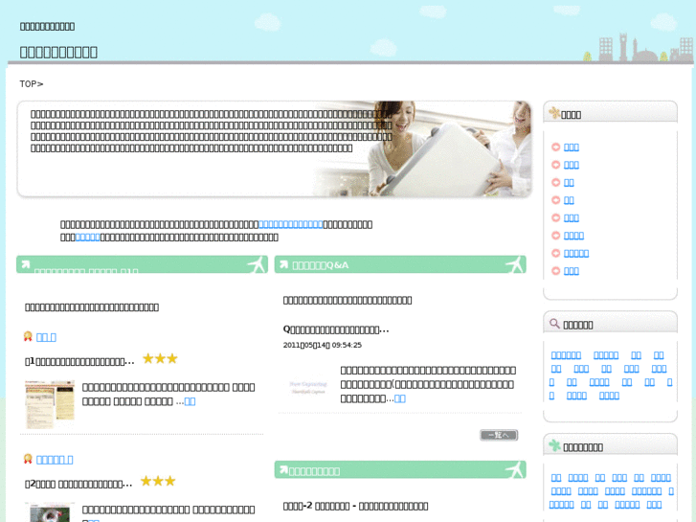Screen dimensions: 696x522
Task: Click airplane icon in the Q&A header
Action: tap(515, 264)
